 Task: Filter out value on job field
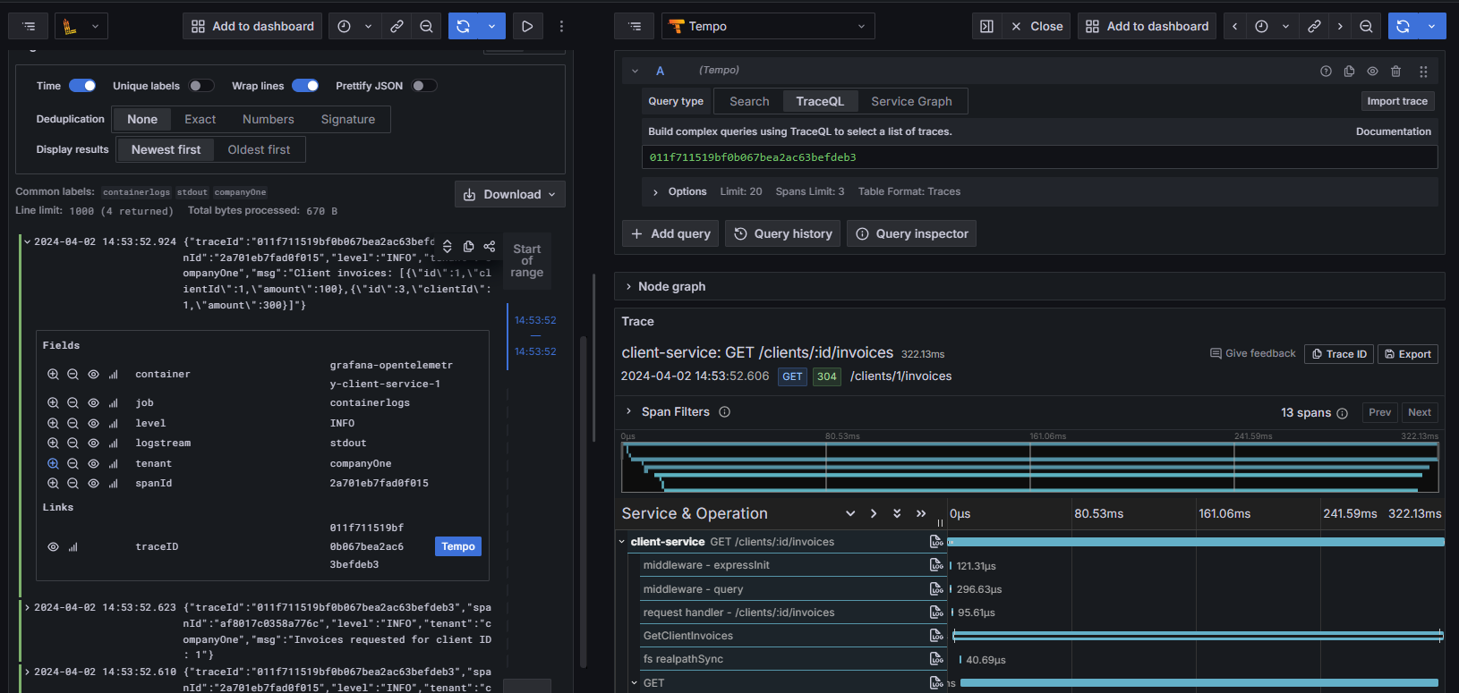click(73, 403)
